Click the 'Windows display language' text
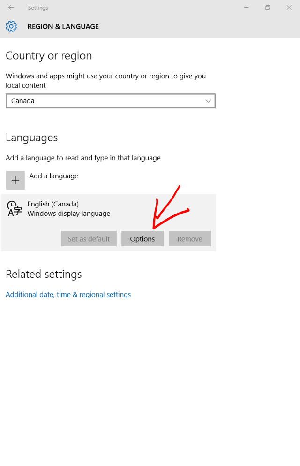This screenshot has width=300, height=466. [69, 214]
